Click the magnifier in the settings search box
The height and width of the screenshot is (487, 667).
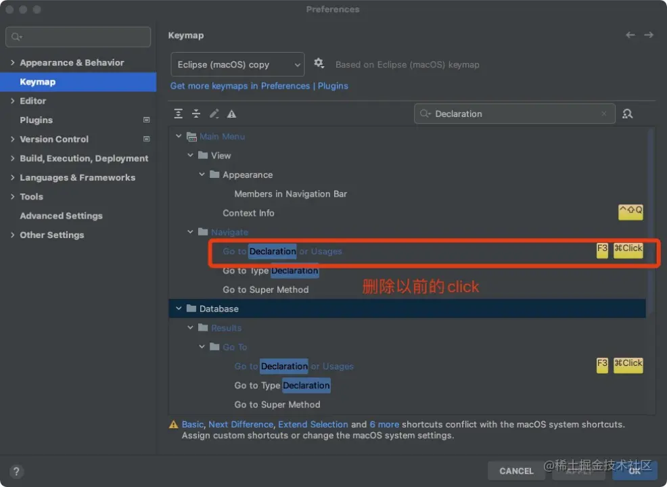[x=17, y=37]
